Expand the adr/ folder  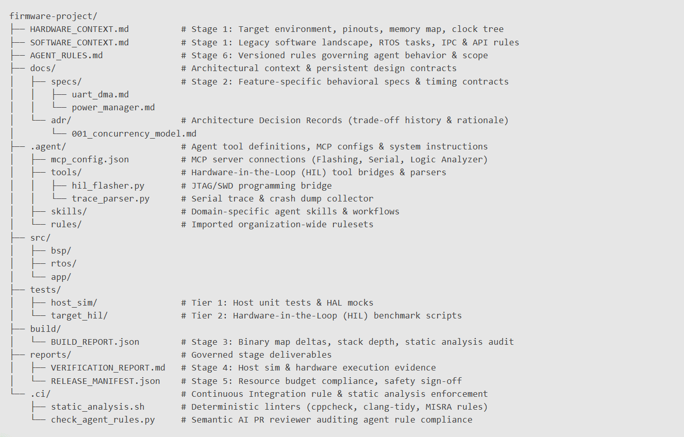pos(61,120)
